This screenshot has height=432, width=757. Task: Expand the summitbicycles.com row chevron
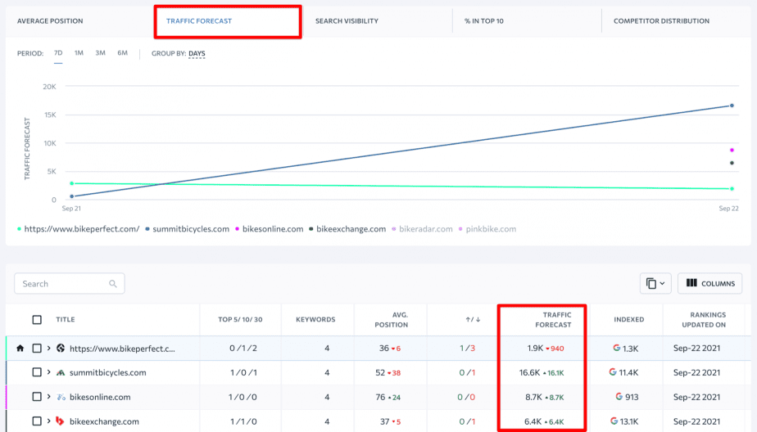point(49,372)
